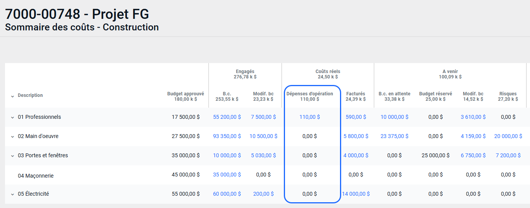Click the Budget approuvé column header
Viewport: 530px width, 208px height.
[185, 96]
